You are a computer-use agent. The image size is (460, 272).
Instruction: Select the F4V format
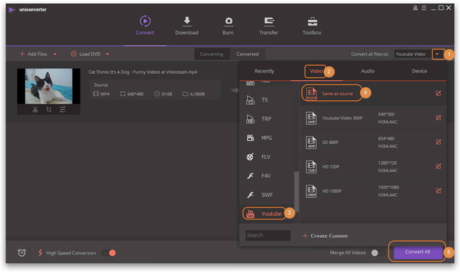(x=266, y=176)
